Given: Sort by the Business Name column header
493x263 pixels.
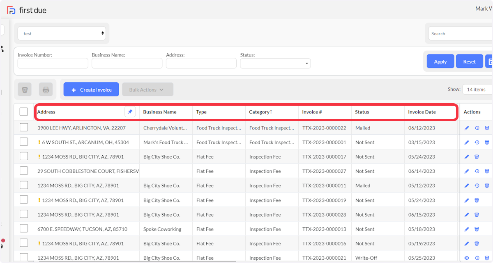Looking at the screenshot, I should (160, 112).
